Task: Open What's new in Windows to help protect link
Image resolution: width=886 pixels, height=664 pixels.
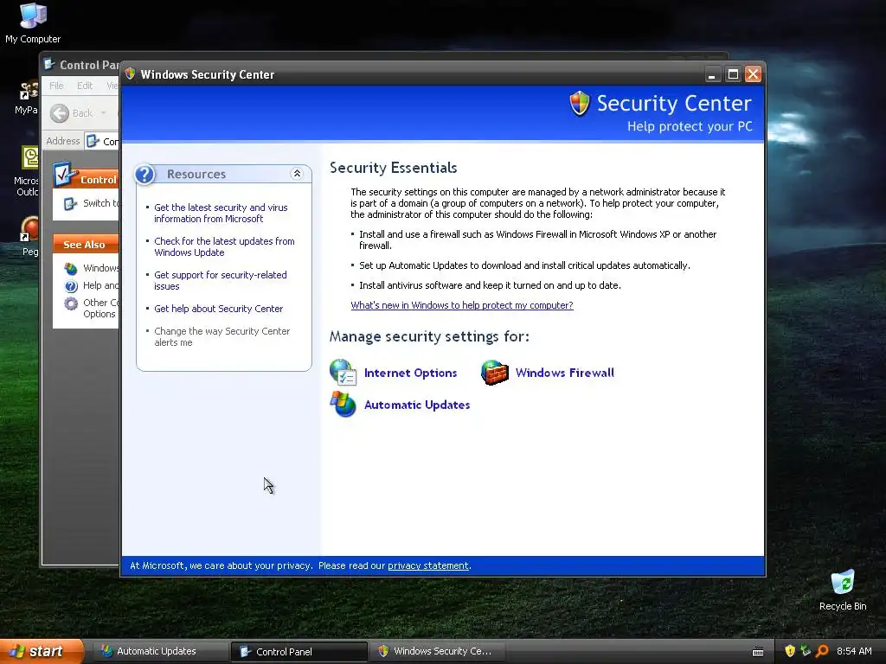Action: coord(462,305)
